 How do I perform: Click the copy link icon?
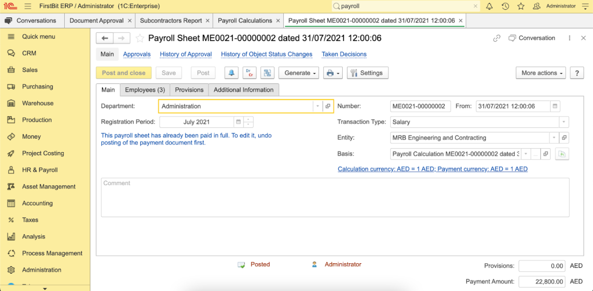coord(496,38)
